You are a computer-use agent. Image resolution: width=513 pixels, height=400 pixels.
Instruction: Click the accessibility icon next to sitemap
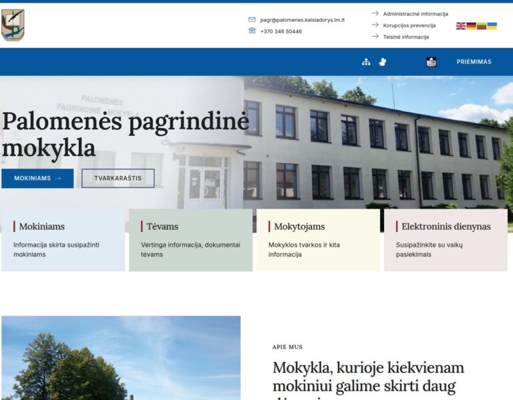click(383, 62)
